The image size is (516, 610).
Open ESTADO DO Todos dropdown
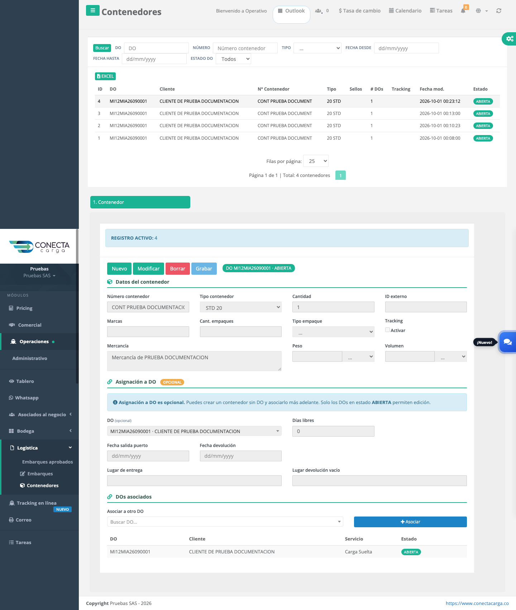click(233, 59)
